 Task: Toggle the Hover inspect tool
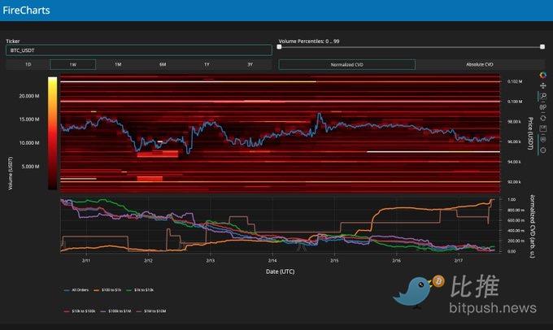[542, 138]
